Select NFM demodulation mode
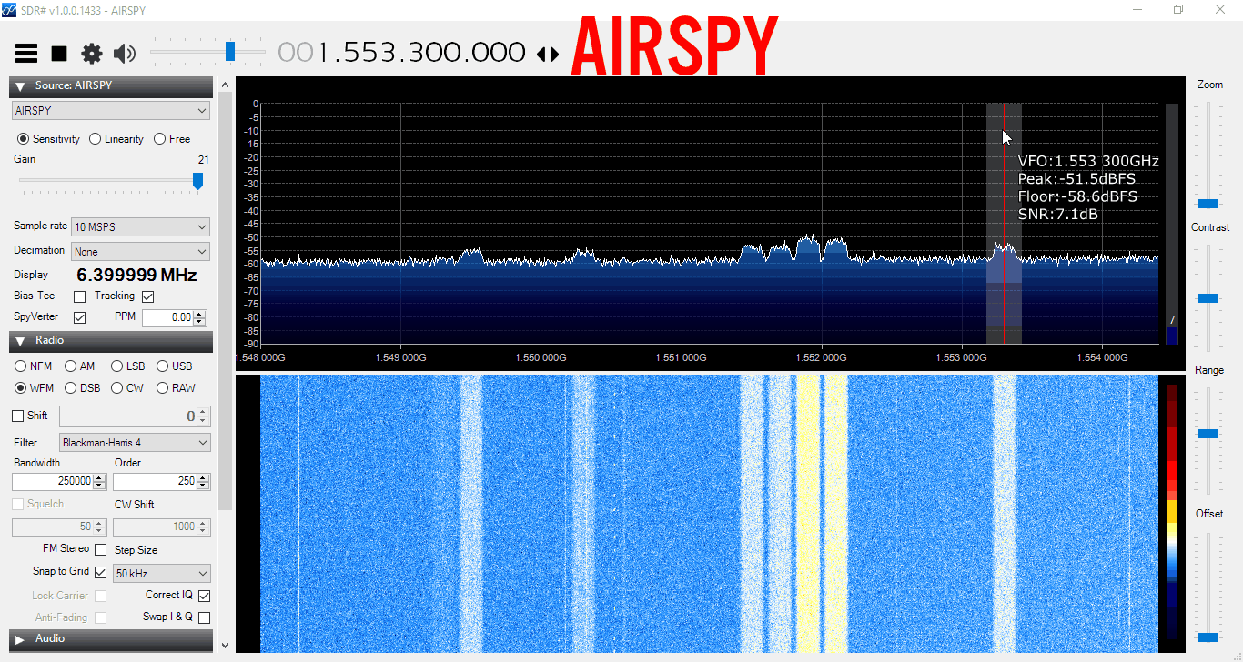Image resolution: width=1243 pixels, height=662 pixels. click(21, 366)
